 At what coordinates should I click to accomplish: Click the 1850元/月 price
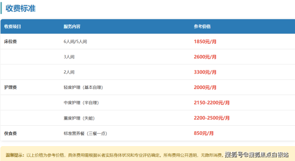point(205,42)
